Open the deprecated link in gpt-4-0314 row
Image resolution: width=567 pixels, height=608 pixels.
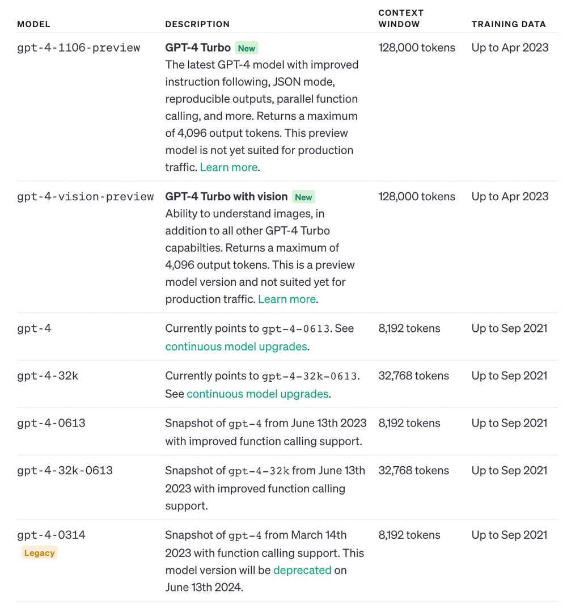coord(302,570)
